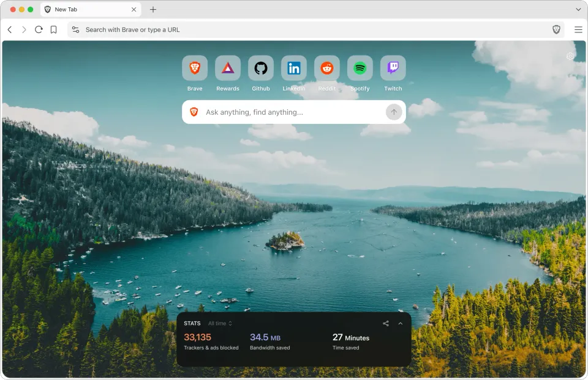Open the Github shortcut tile
This screenshot has width=588, height=380.
261,68
